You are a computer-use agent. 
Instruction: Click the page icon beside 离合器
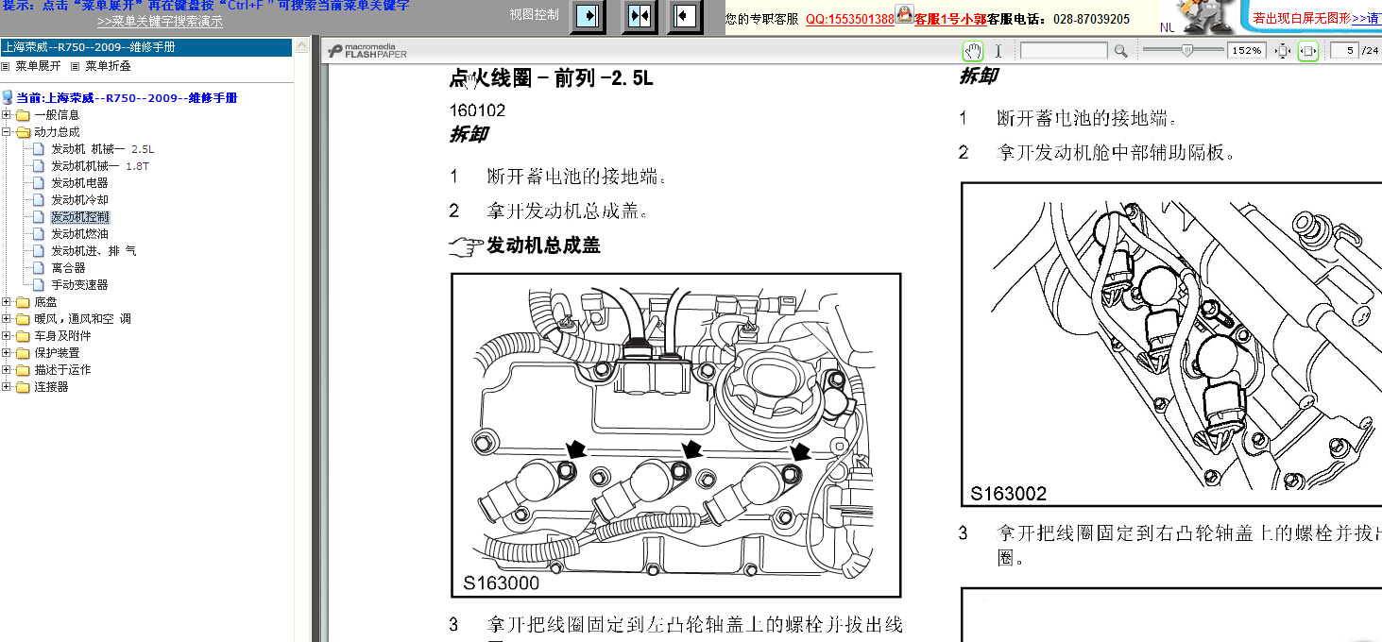click(x=39, y=267)
